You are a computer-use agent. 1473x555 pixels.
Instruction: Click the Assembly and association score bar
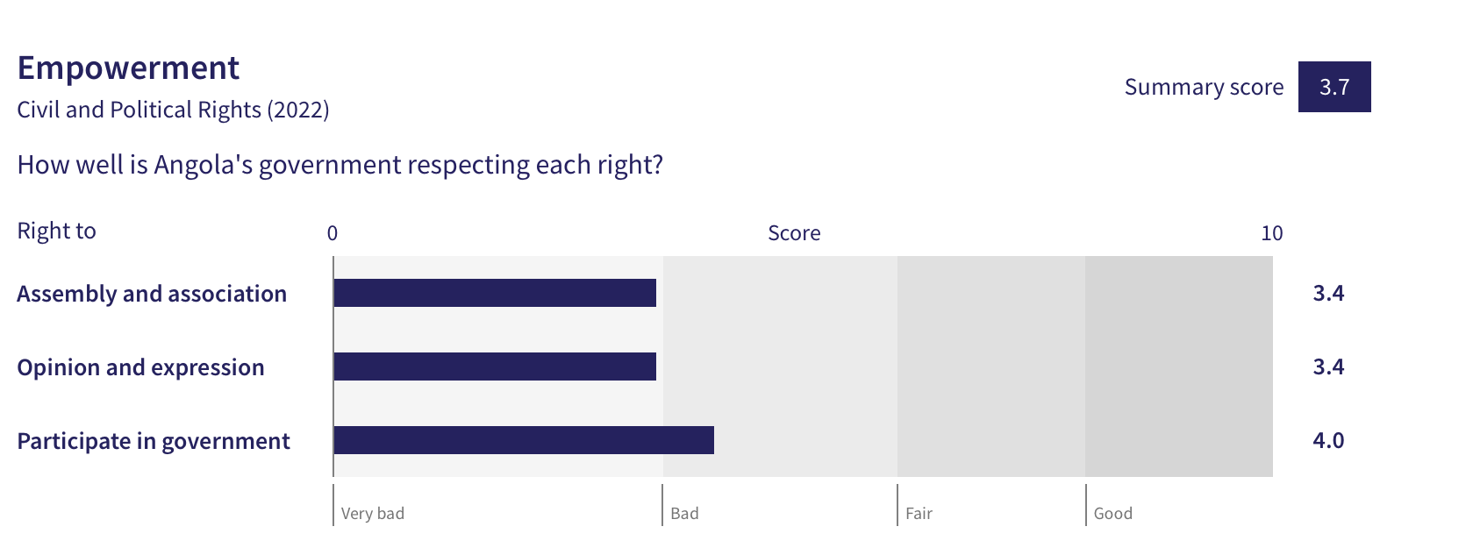[x=495, y=293]
